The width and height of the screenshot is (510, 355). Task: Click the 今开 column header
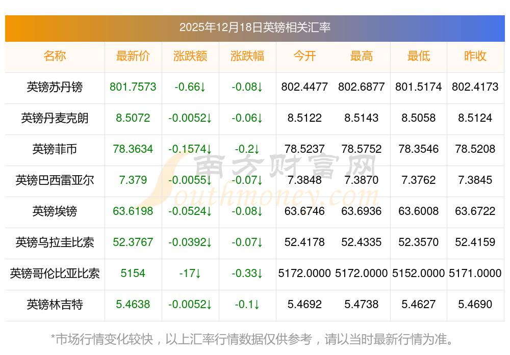coord(304,56)
